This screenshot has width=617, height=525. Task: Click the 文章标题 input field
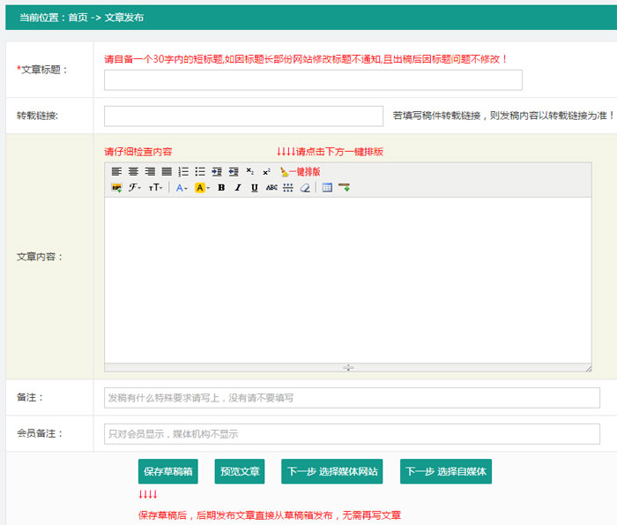(313, 80)
